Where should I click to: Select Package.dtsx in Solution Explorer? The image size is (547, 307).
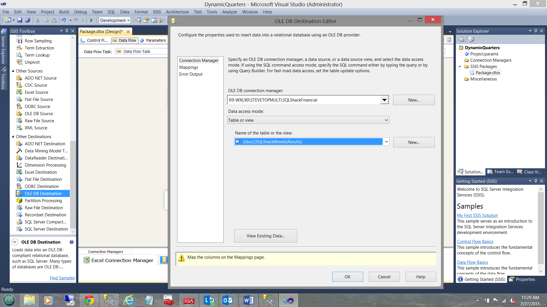click(x=487, y=73)
